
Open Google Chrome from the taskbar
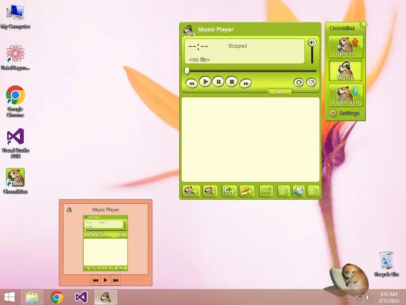(57, 297)
